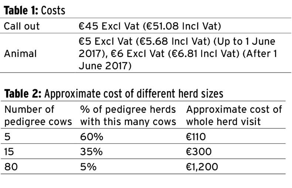Image resolution: width=292 pixels, height=188 pixels.
Task: Click the "Table 2" heading about herd sizes
Action: click(x=113, y=94)
